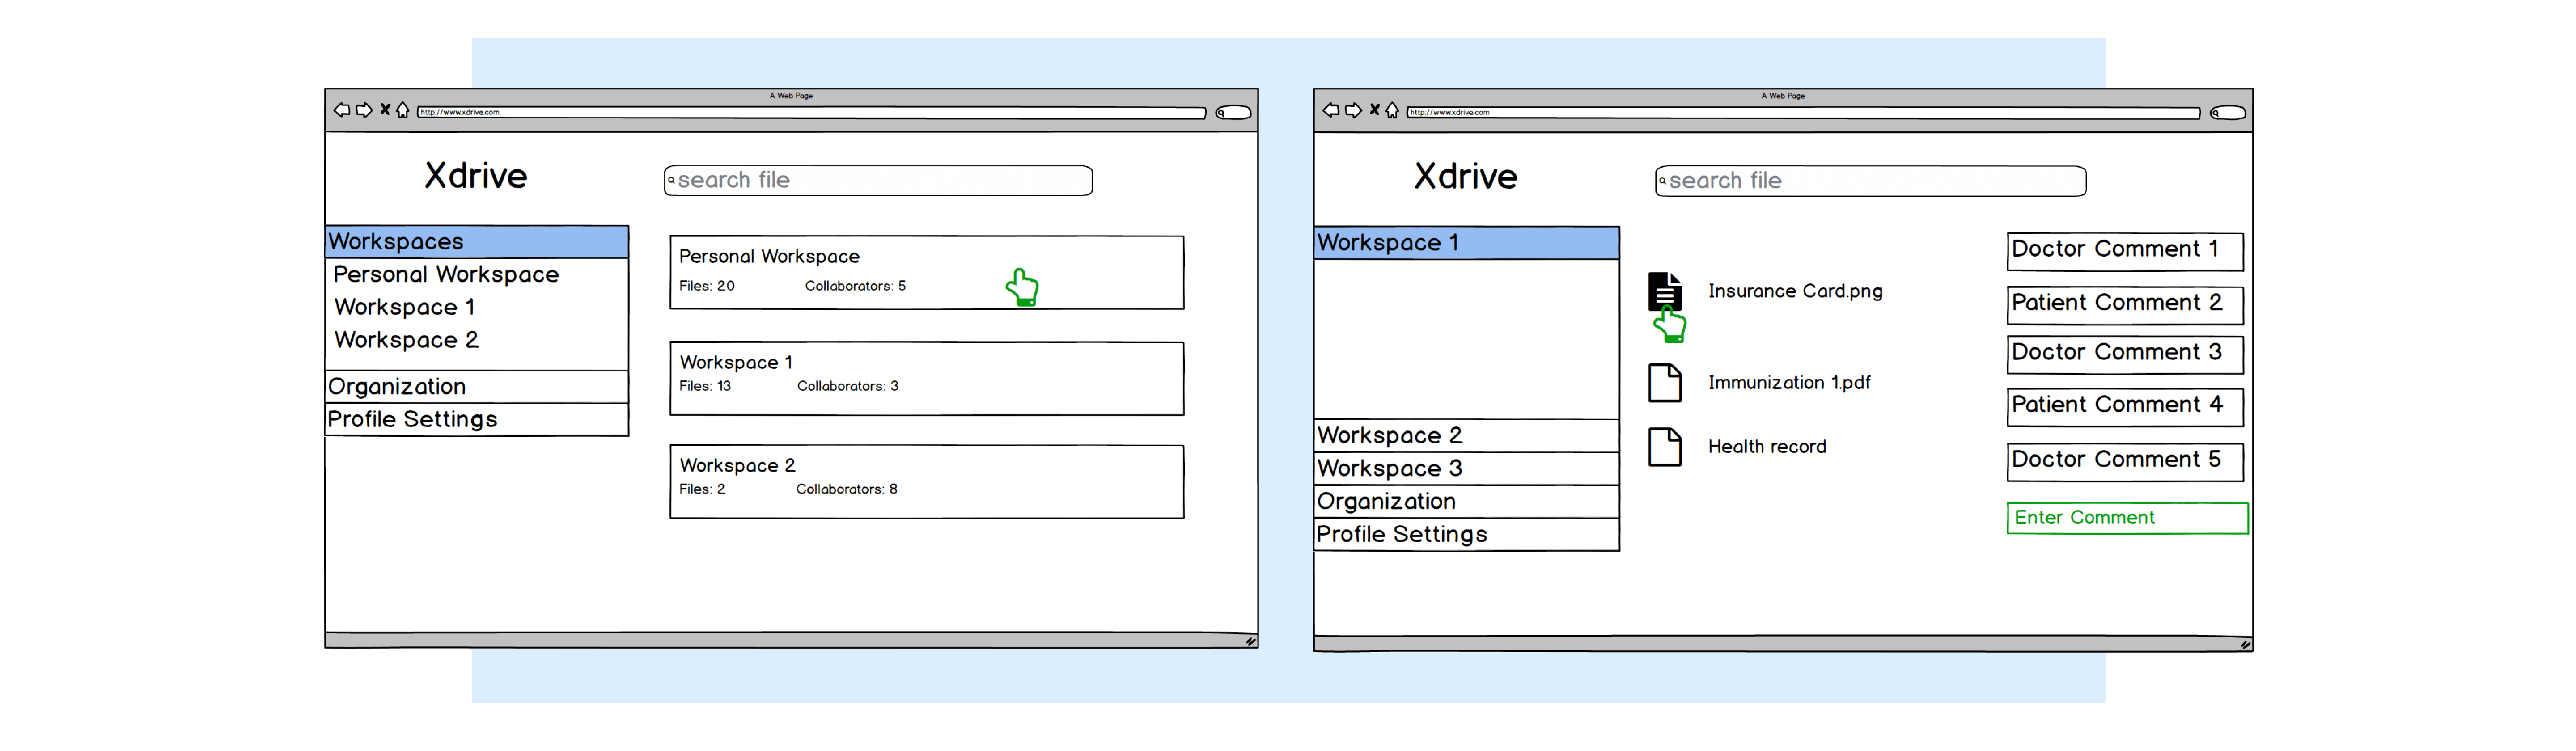Image resolution: width=2576 pixels, height=751 pixels.
Task: Click the Health record file name
Action: pyautogui.click(x=1767, y=447)
